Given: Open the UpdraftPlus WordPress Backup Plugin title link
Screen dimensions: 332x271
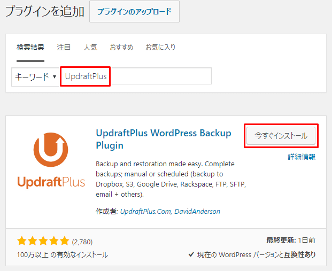Looking at the screenshot, I should (x=164, y=139).
